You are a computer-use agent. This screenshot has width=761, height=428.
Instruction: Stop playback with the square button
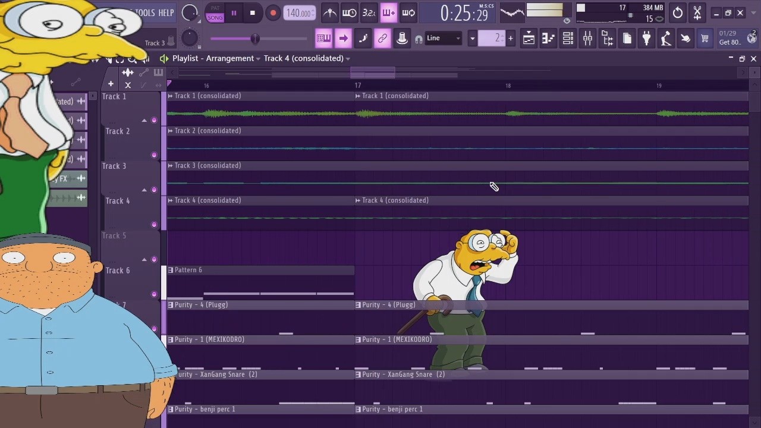pos(252,12)
